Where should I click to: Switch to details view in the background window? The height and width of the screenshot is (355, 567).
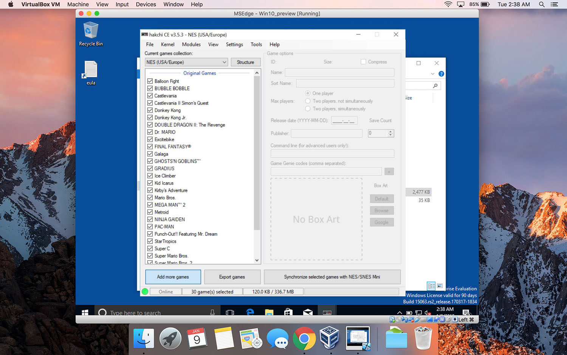pos(431,286)
